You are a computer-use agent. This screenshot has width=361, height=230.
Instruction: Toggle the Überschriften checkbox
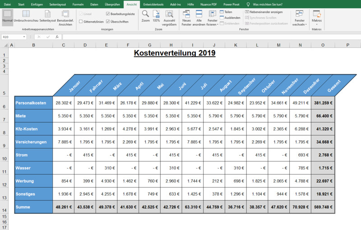point(108,22)
